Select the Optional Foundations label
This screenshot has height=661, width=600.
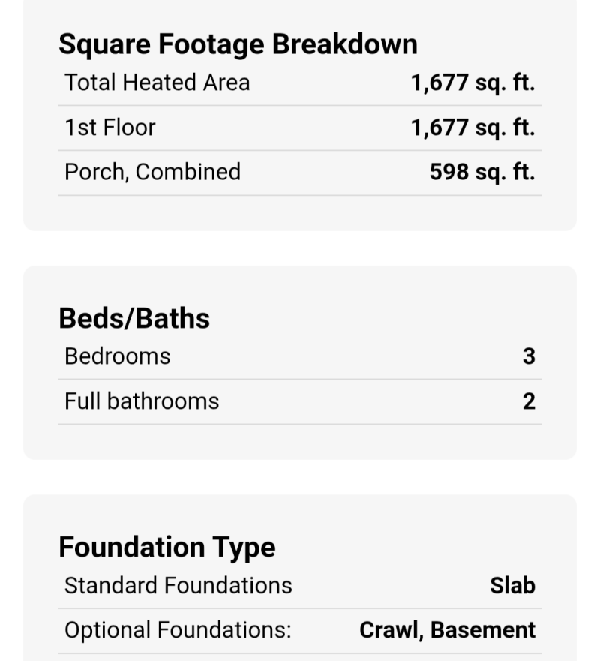click(x=178, y=630)
